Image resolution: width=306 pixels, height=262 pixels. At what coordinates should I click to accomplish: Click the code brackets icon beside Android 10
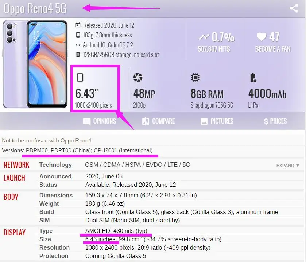tap(78, 45)
